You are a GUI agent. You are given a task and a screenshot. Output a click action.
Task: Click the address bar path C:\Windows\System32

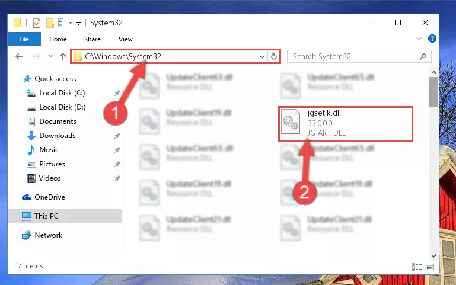(x=123, y=56)
